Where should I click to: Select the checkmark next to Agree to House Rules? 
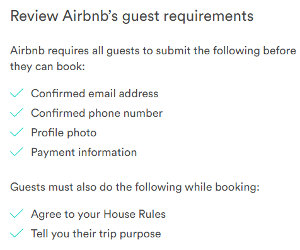point(16,213)
